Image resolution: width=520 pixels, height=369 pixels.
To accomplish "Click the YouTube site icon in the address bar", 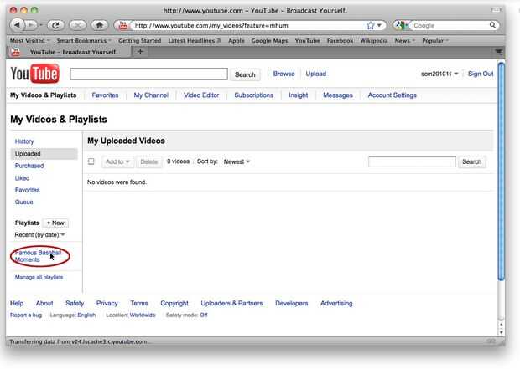I will click(x=123, y=25).
